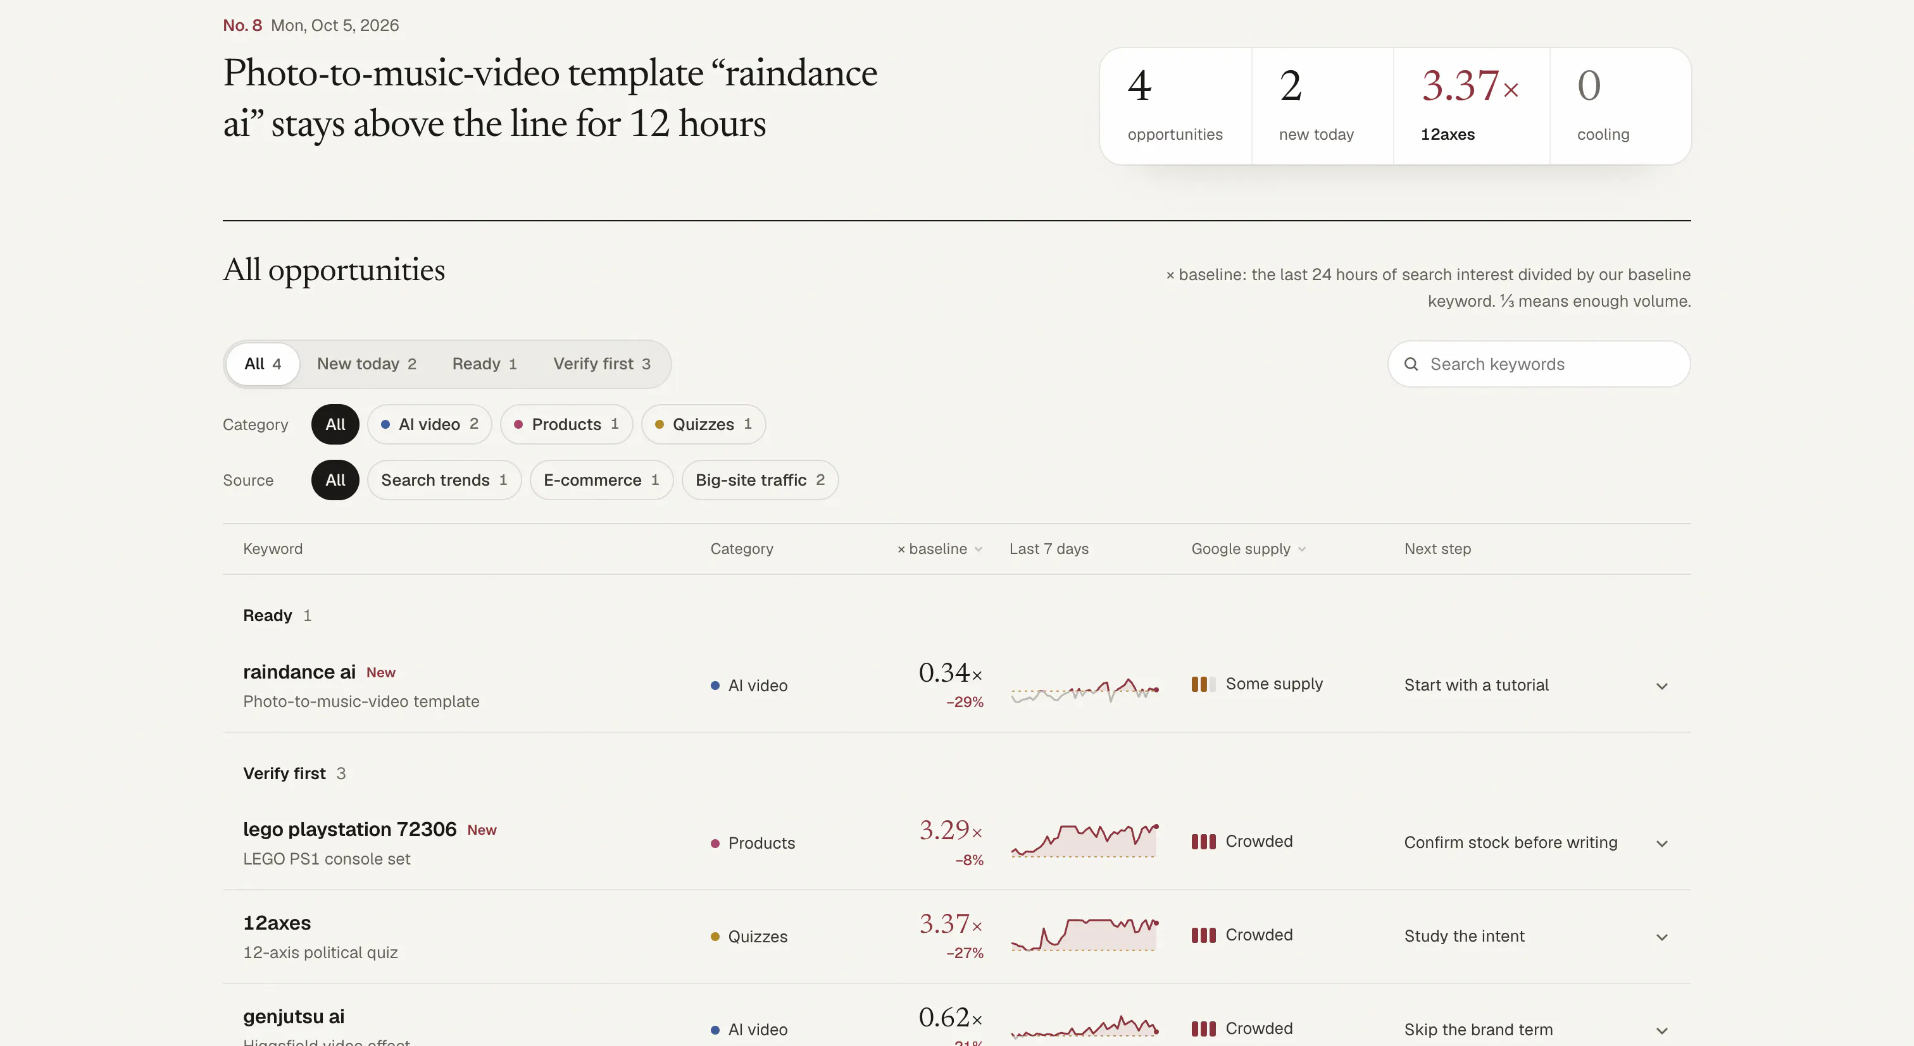
Task: Filter source by E-commerce
Action: pos(601,479)
